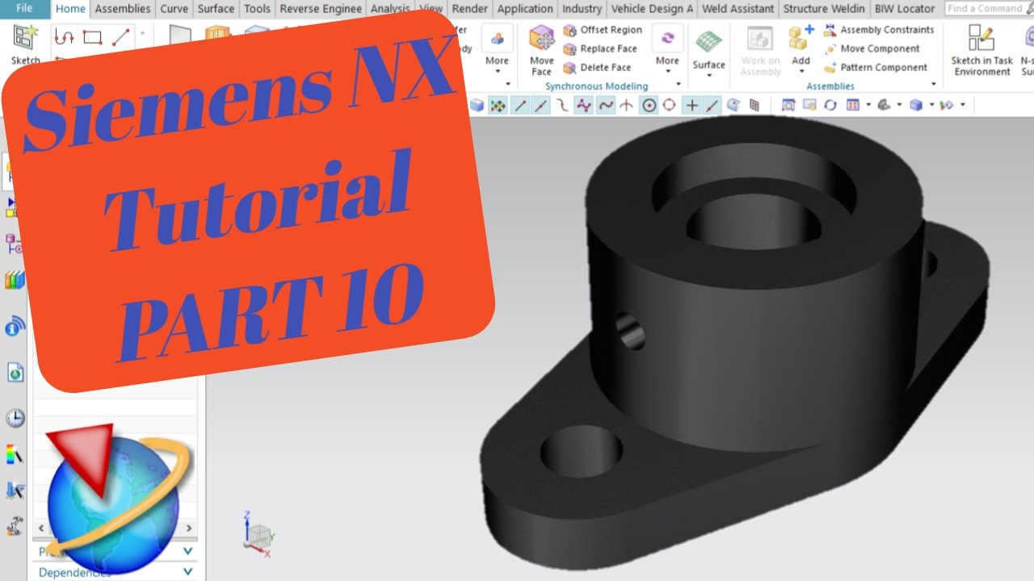Open Sketch in Task Environment
1034x581 pixels.
pyautogui.click(x=981, y=50)
